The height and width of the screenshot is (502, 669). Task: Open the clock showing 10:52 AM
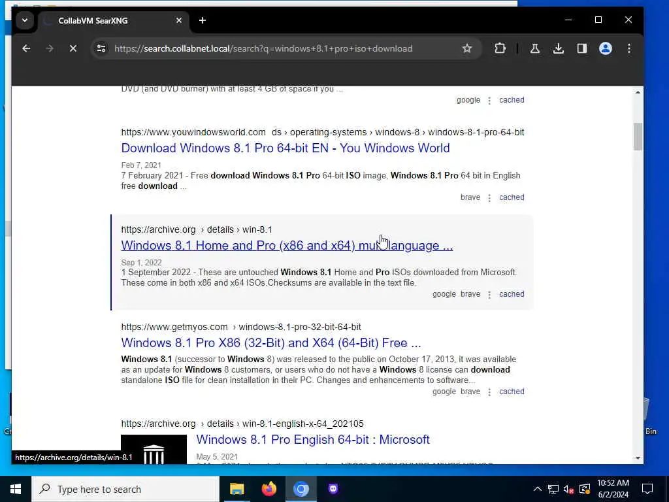(613, 489)
